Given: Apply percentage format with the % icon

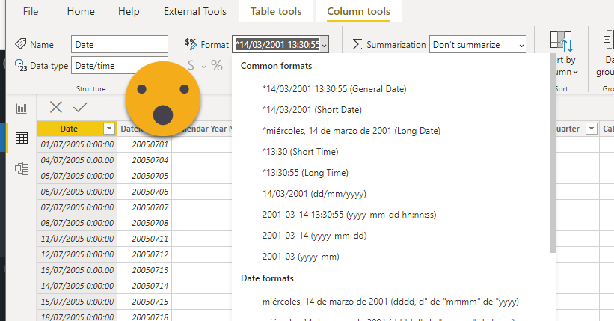Looking at the screenshot, I should pyautogui.click(x=217, y=66).
